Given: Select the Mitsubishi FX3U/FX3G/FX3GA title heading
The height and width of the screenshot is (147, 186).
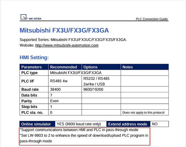Looking at the screenshot, I should 64,30.
